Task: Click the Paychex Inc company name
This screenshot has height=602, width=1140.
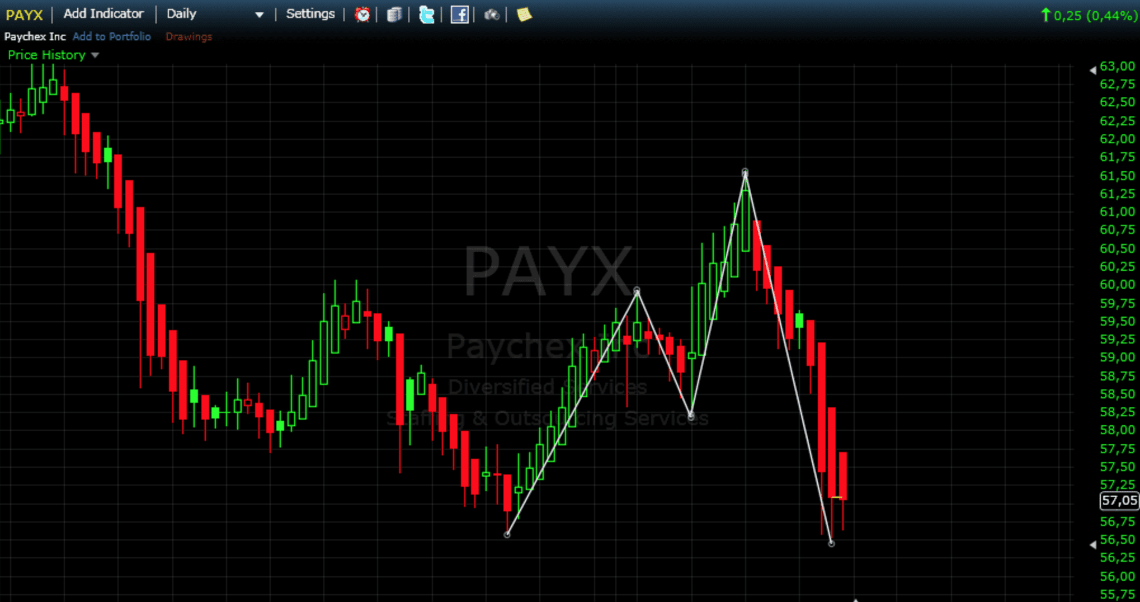Action: (35, 36)
